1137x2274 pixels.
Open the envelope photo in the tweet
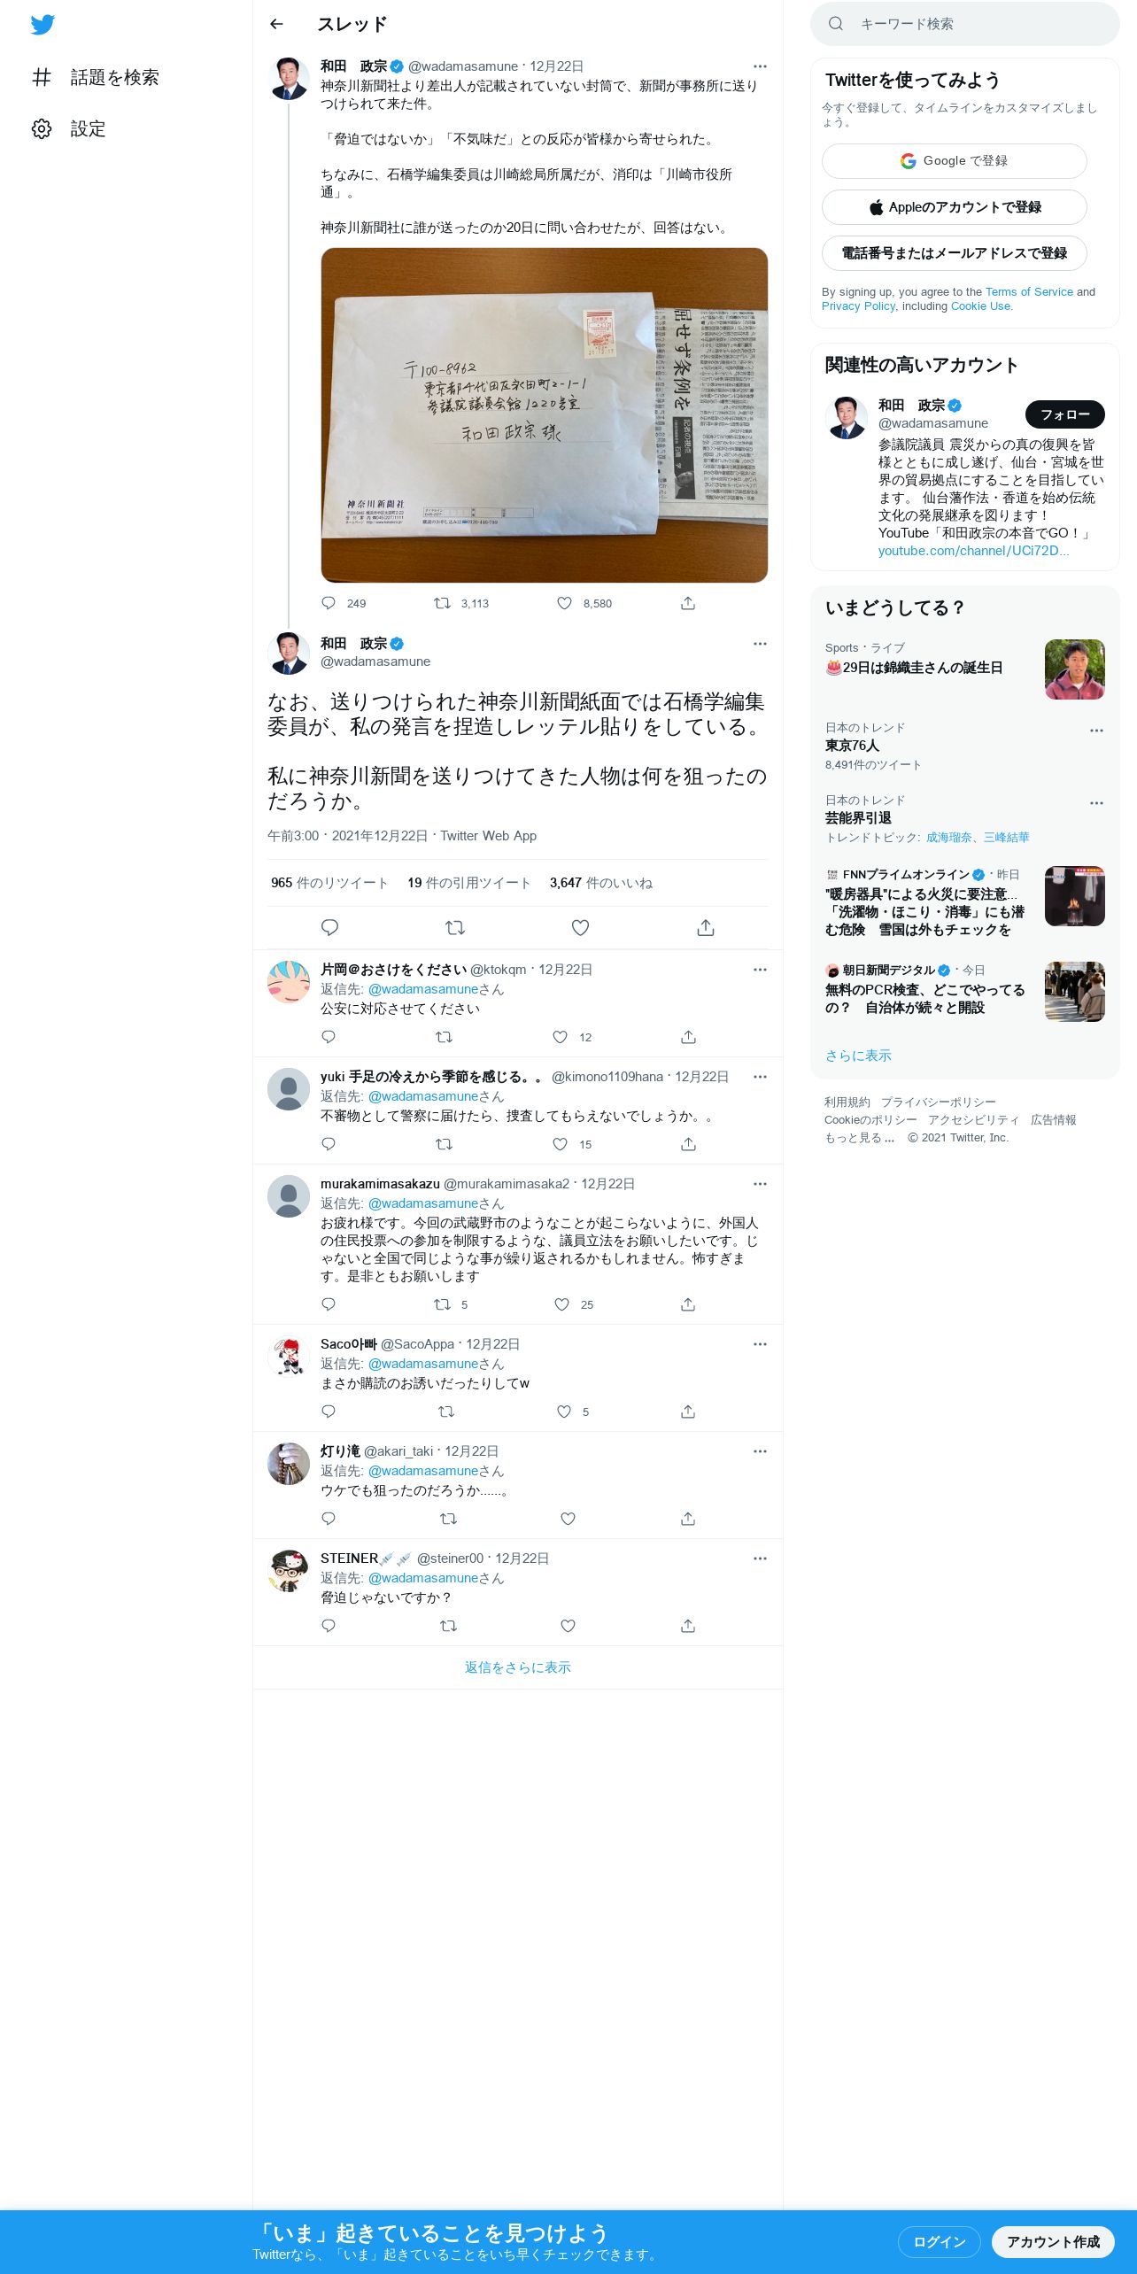pos(544,415)
